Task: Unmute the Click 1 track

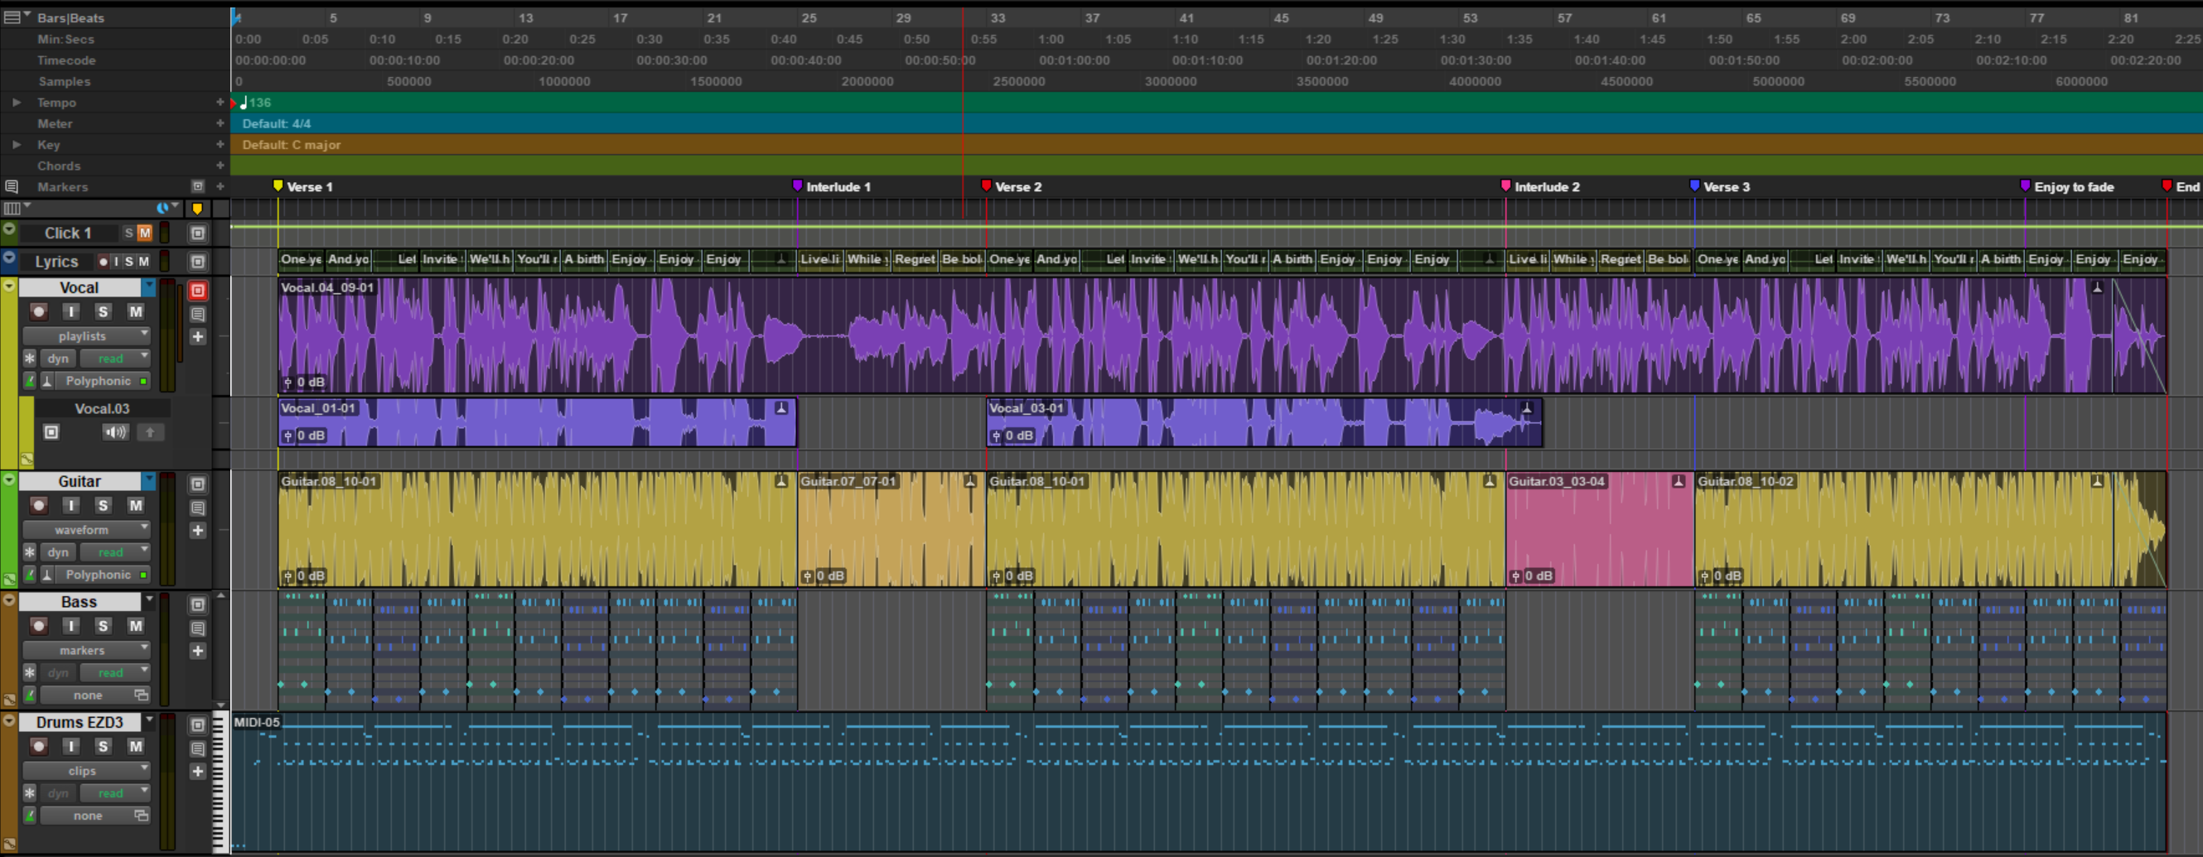Action: click(x=144, y=234)
